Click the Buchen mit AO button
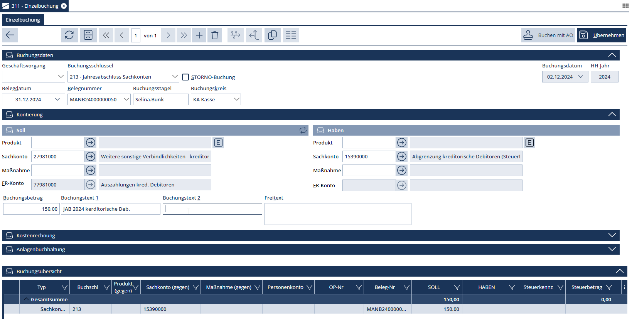Image resolution: width=632 pixels, height=319 pixels. click(x=548, y=35)
